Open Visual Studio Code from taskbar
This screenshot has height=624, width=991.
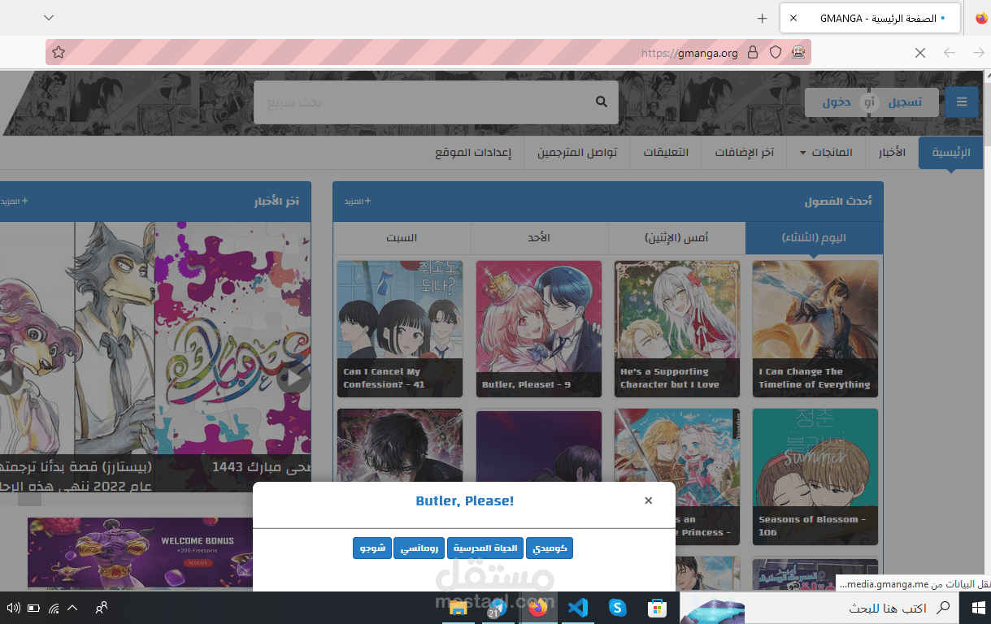578,608
